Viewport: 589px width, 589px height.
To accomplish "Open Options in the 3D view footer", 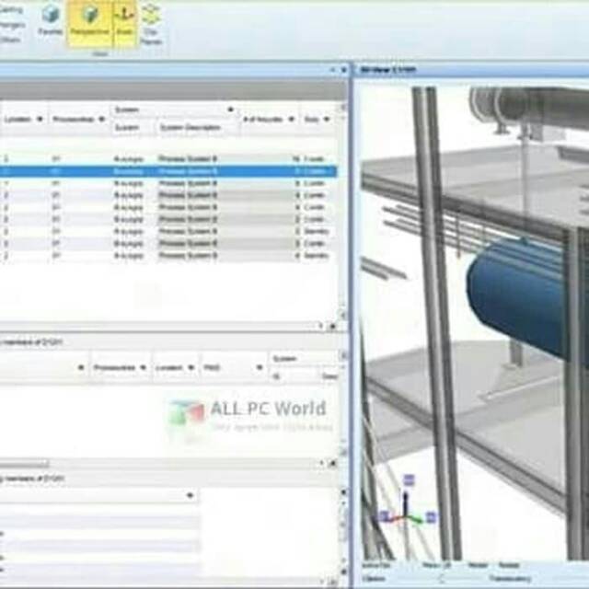I will [375, 579].
